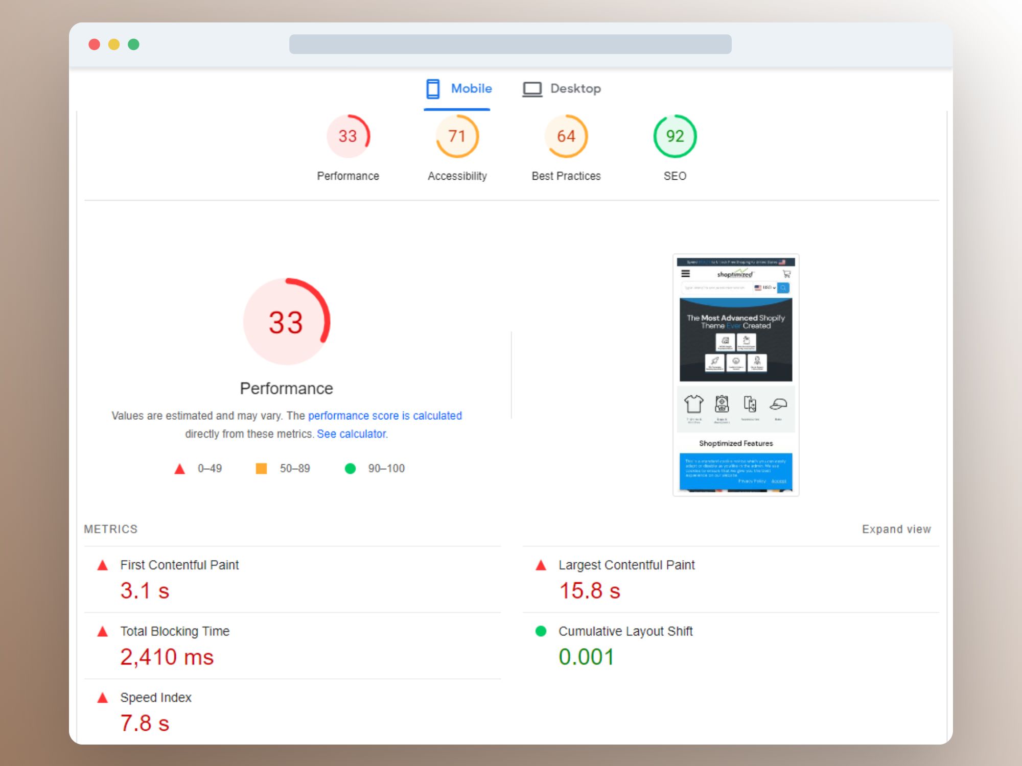Open the mobile page screenshot thumbnail

736,375
